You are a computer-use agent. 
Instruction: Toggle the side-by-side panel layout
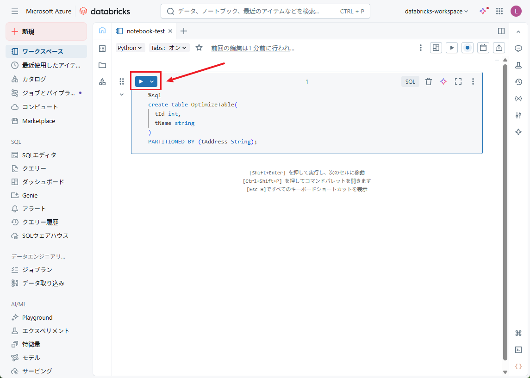pyautogui.click(x=501, y=31)
